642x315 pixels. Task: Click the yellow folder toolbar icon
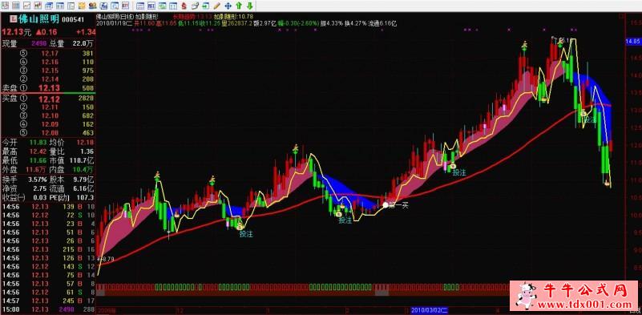coord(82,6)
